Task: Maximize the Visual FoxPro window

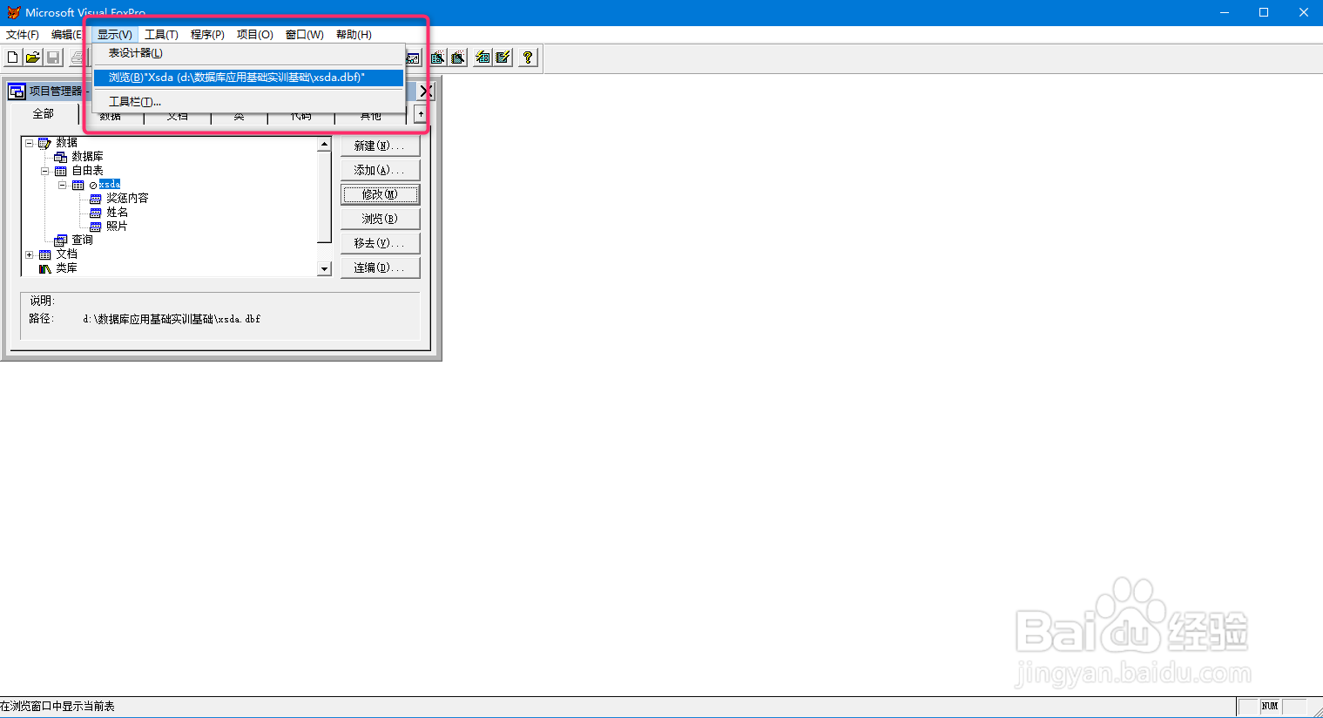Action: pos(1264,12)
